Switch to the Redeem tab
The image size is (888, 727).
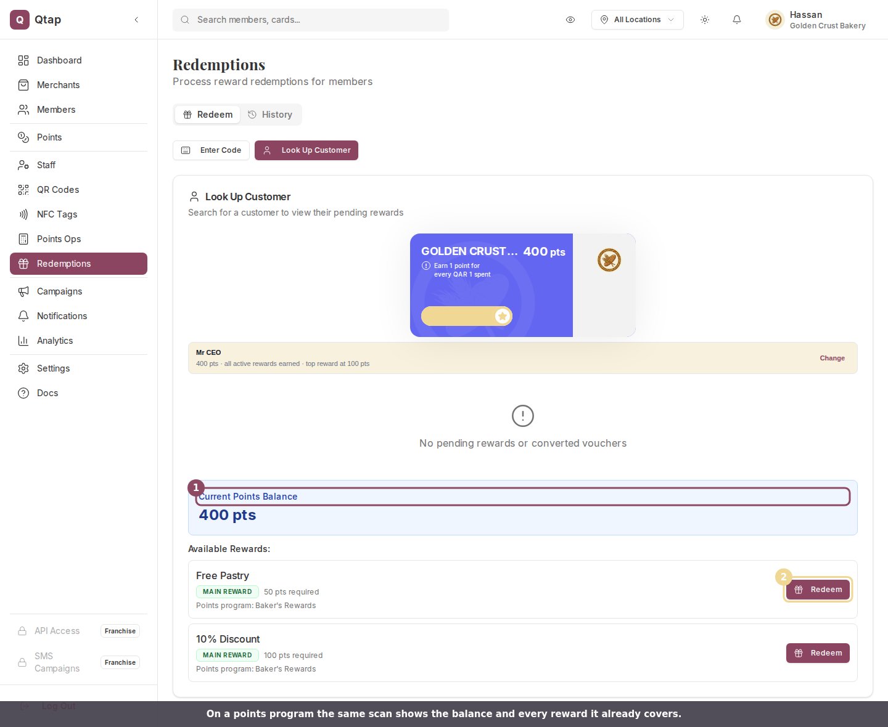pos(208,115)
